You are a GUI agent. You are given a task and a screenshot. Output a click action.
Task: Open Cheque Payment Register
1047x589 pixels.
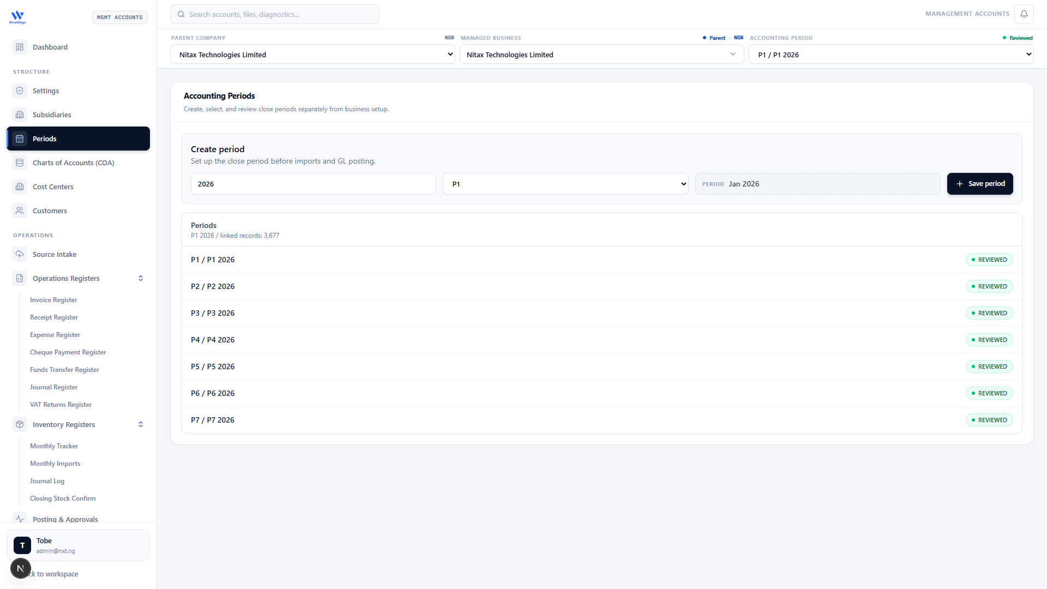(x=68, y=352)
